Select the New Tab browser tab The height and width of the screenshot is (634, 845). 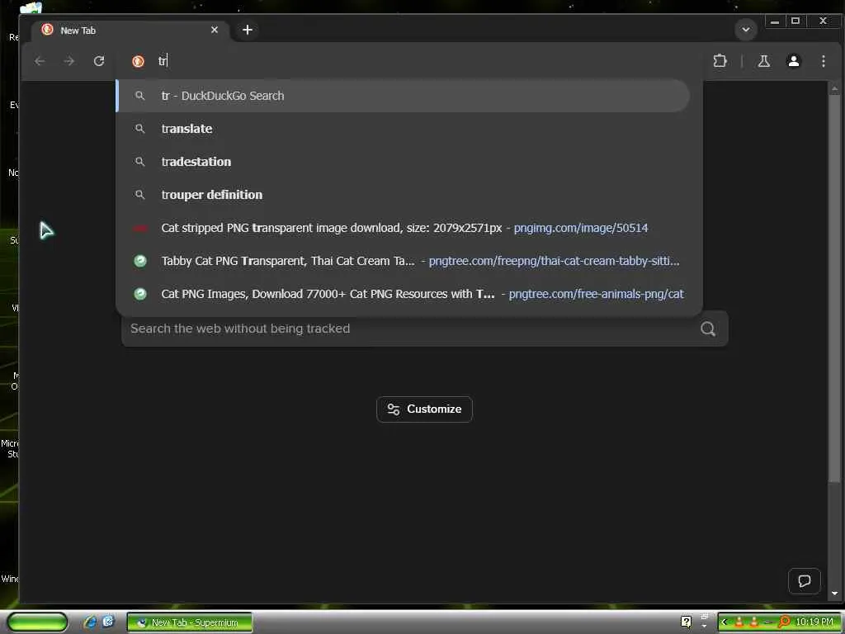(130, 31)
